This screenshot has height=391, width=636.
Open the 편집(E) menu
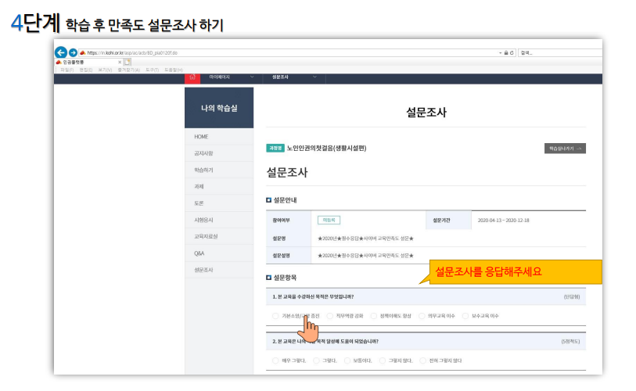85,70
